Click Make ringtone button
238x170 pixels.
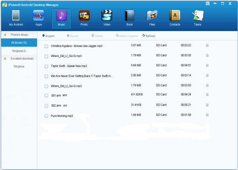pos(127,36)
